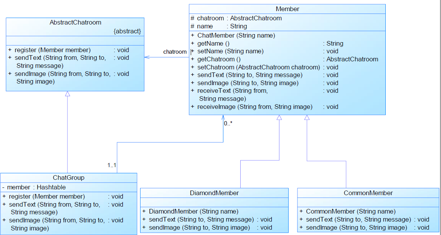The image size is (441, 235).
Task: Click the getChatroom () operation in Member
Action: [219, 59]
